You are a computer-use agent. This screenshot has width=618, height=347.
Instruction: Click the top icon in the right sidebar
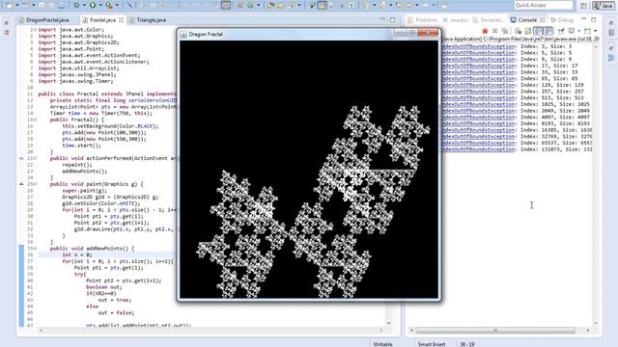coord(611,23)
